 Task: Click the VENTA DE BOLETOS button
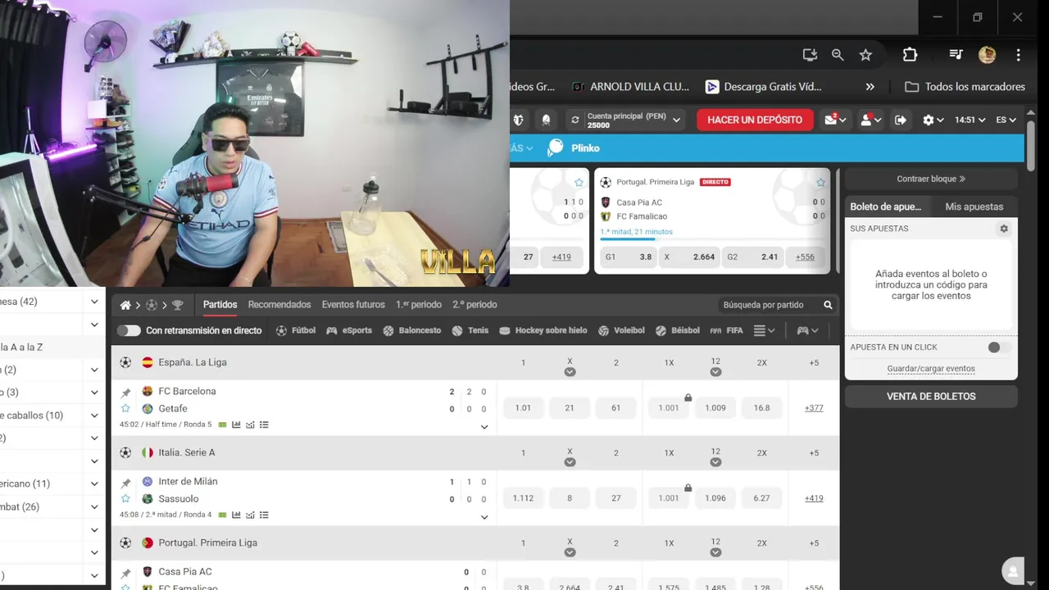(x=931, y=397)
